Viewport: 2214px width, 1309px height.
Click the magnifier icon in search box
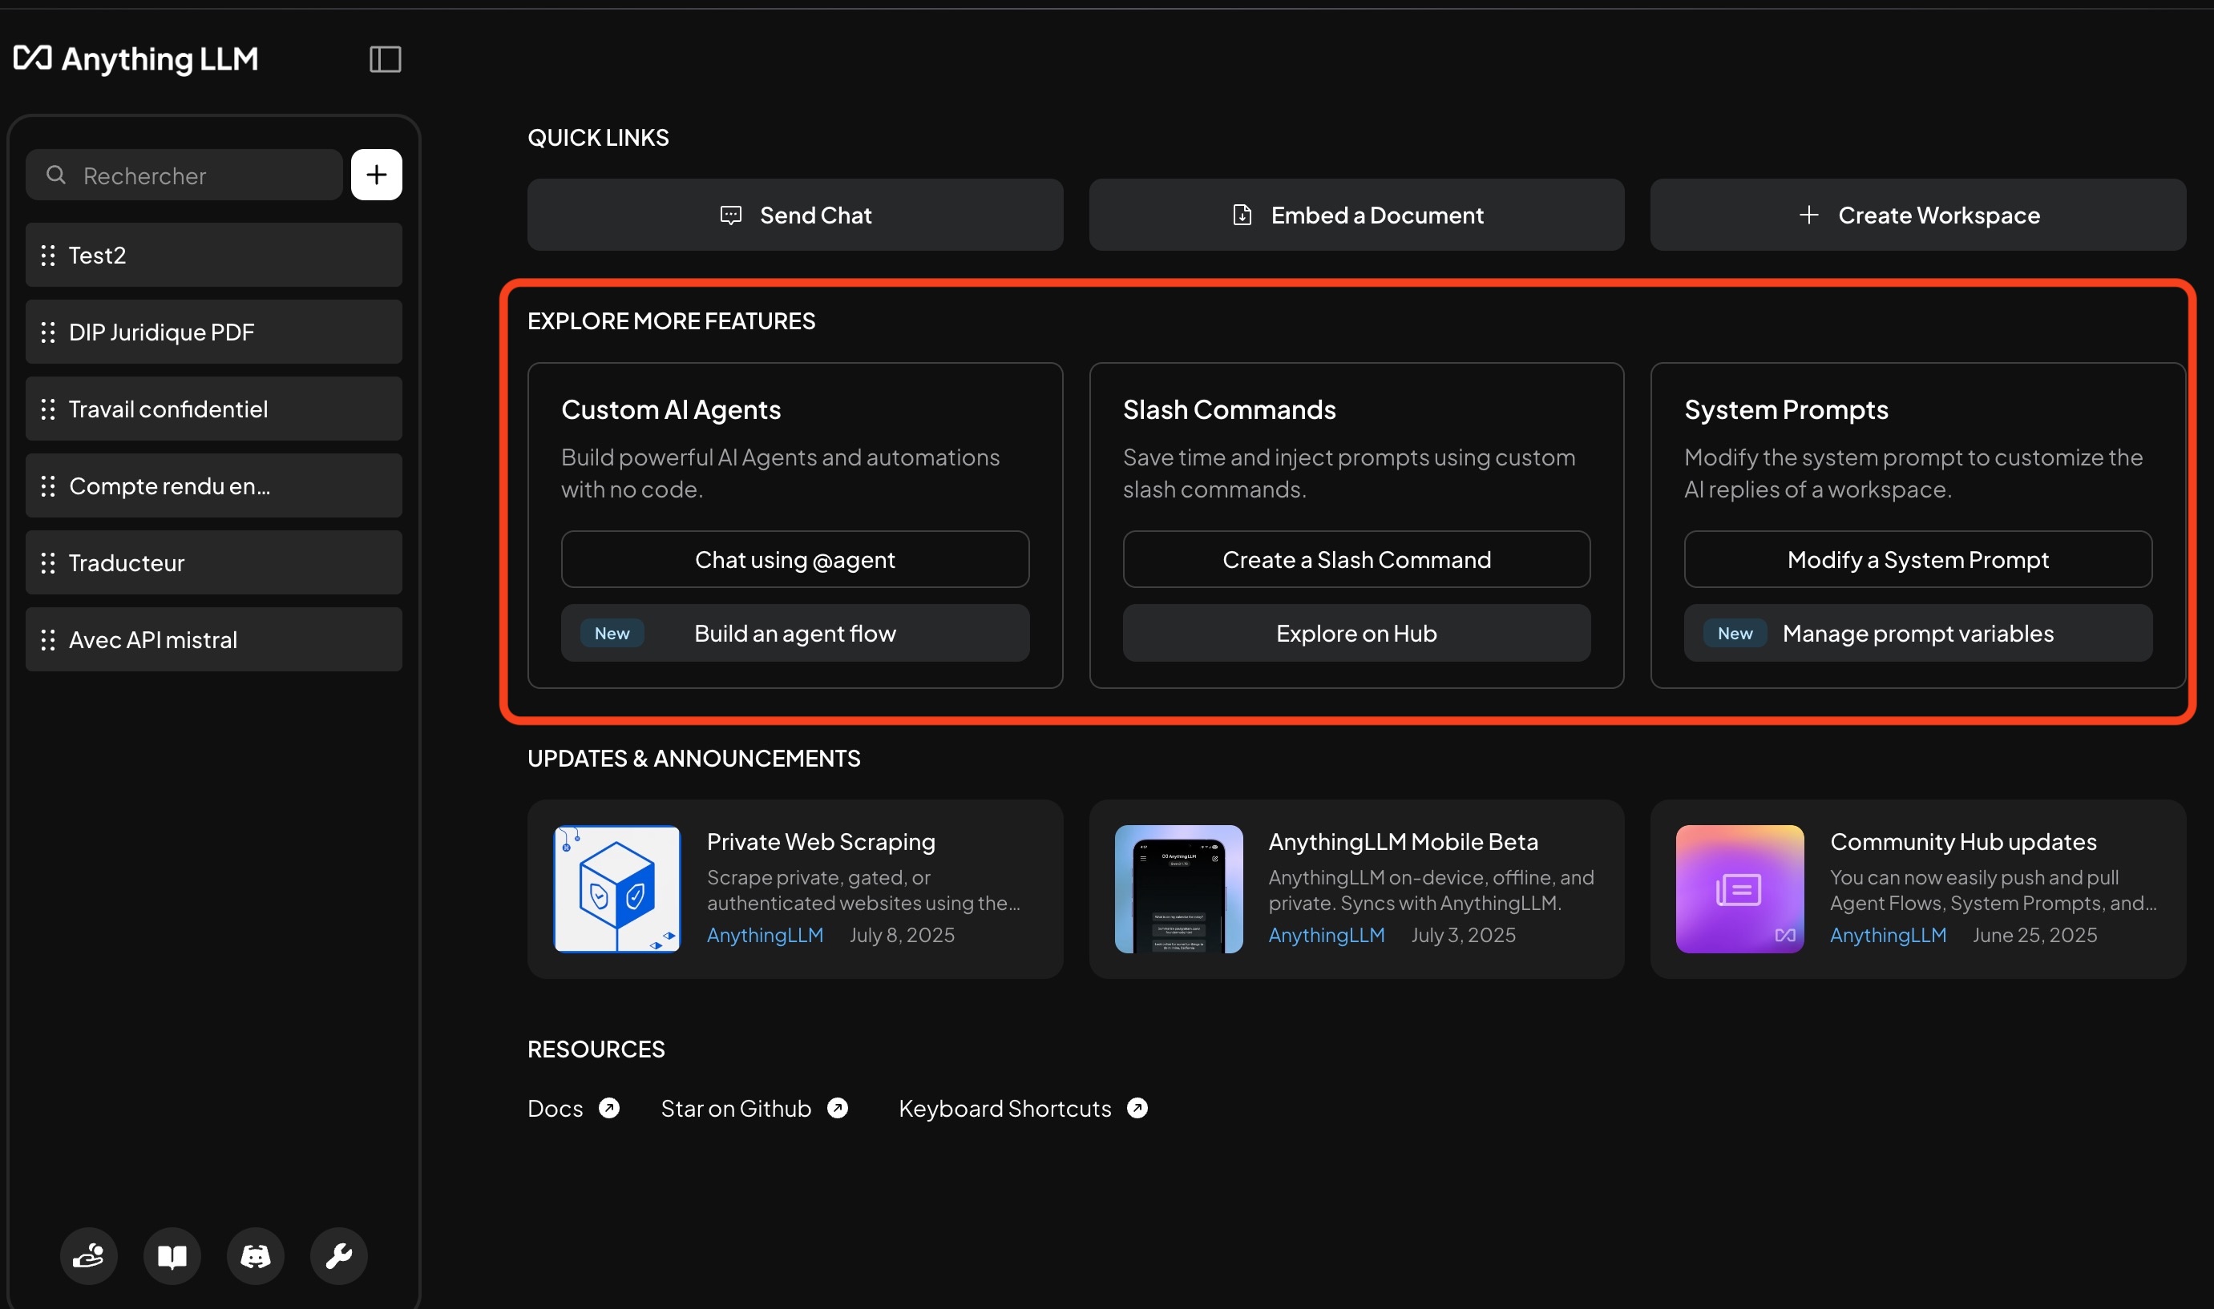(x=56, y=175)
